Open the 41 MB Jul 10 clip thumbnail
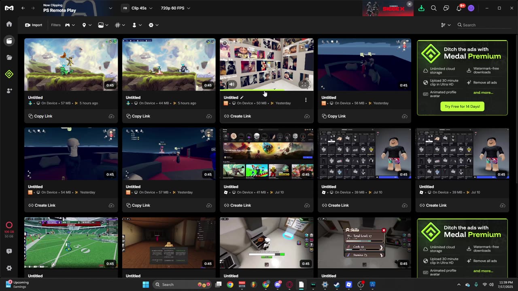 [x=267, y=154]
